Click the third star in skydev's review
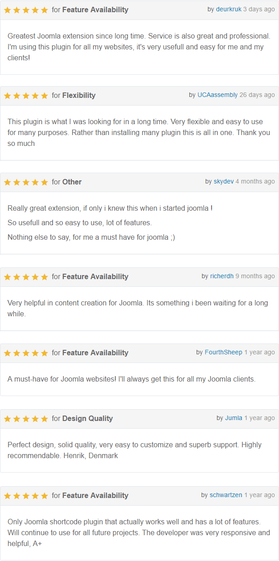Screen dimensions: 279x561 26,182
